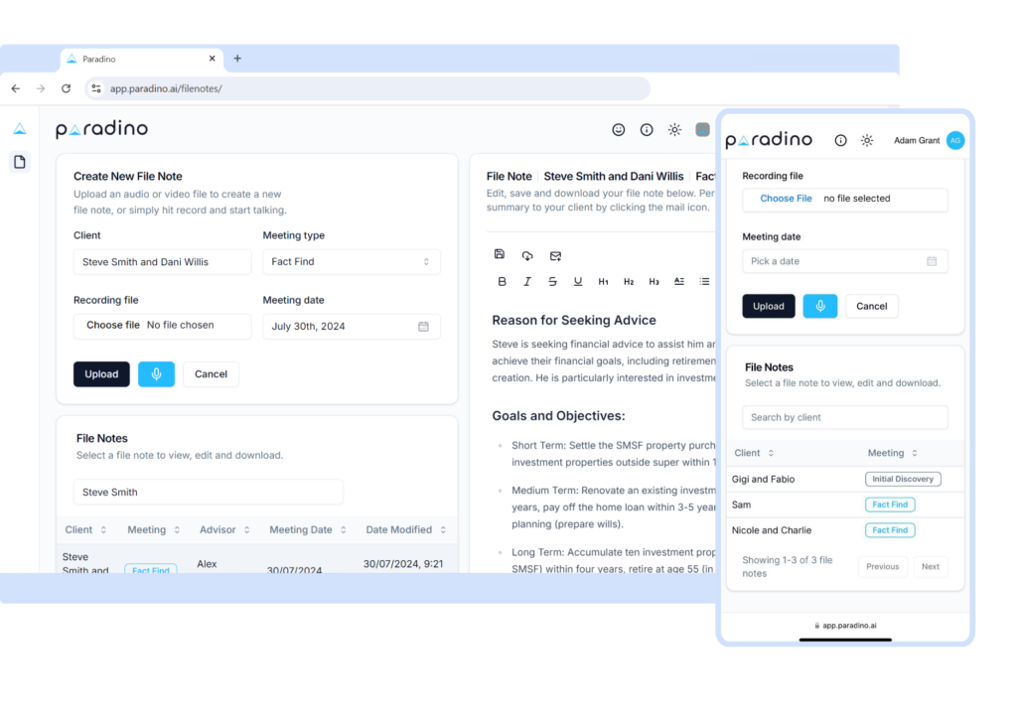Open the Meeting type dropdown showing Fact Find

pos(351,262)
